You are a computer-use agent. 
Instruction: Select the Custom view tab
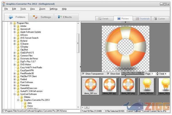pos(160,19)
